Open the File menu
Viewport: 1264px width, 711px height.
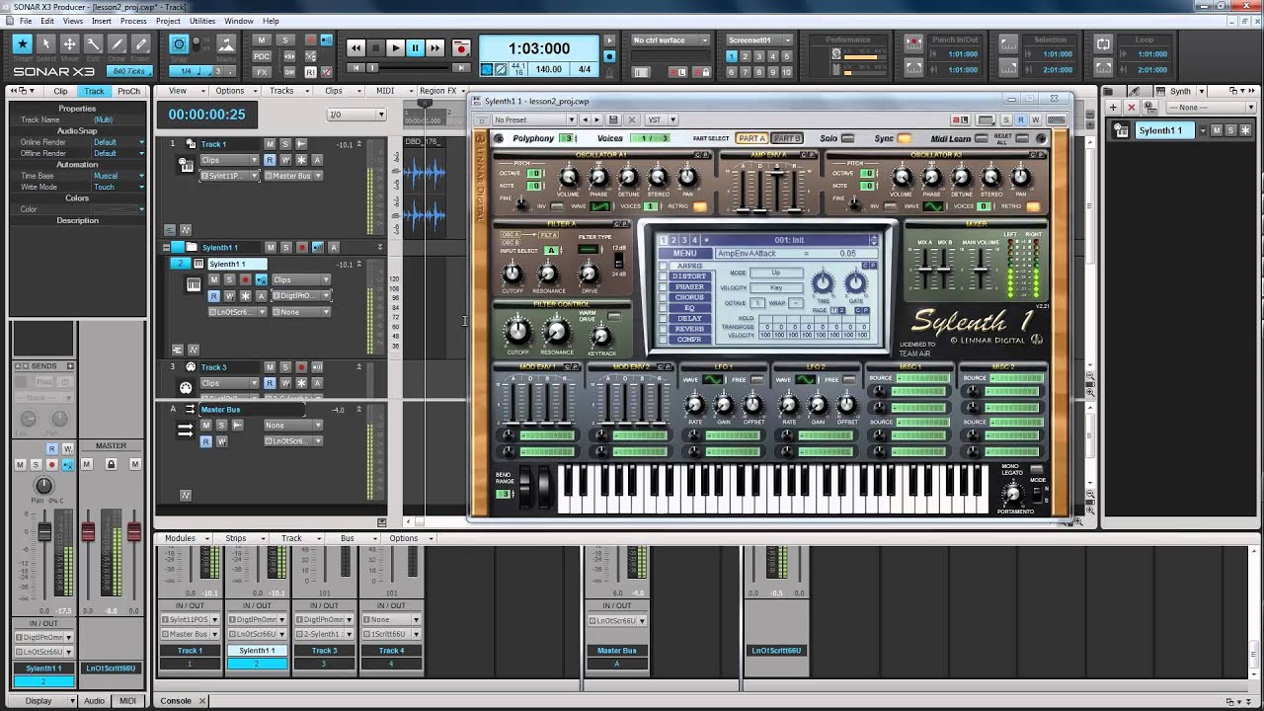(25, 21)
